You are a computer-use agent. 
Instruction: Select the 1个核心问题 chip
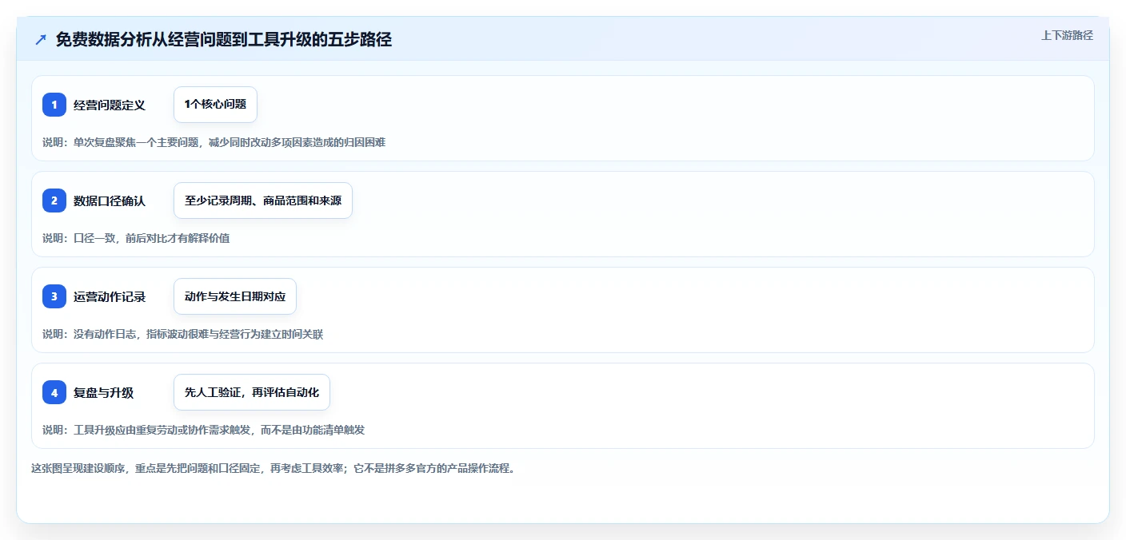point(215,105)
